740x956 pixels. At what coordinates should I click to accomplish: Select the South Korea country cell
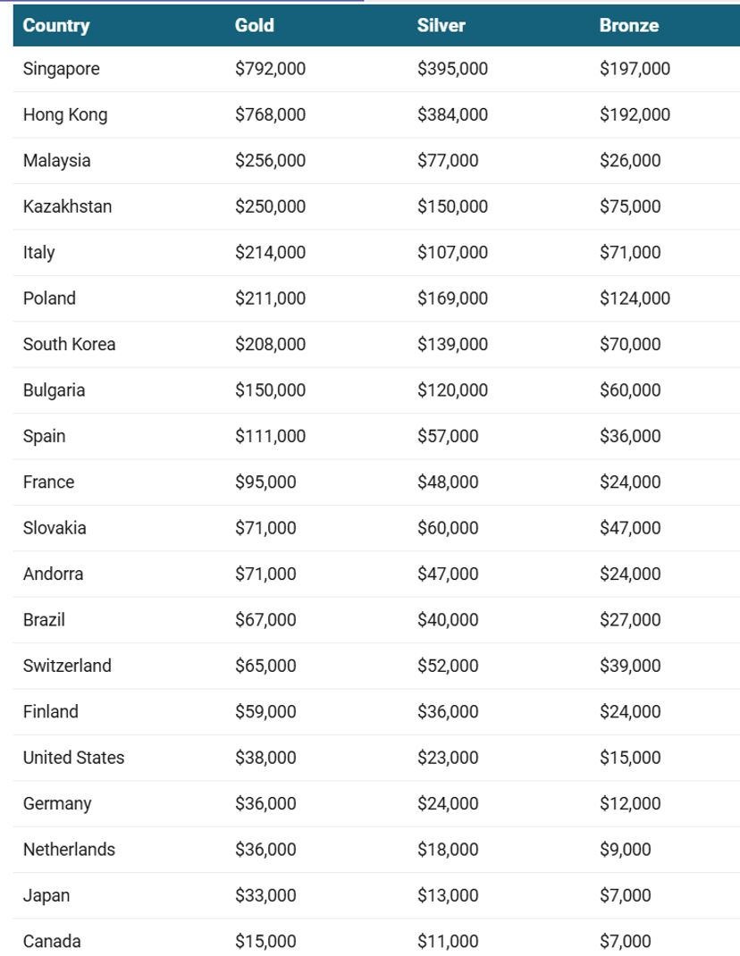pyautogui.click(x=69, y=344)
